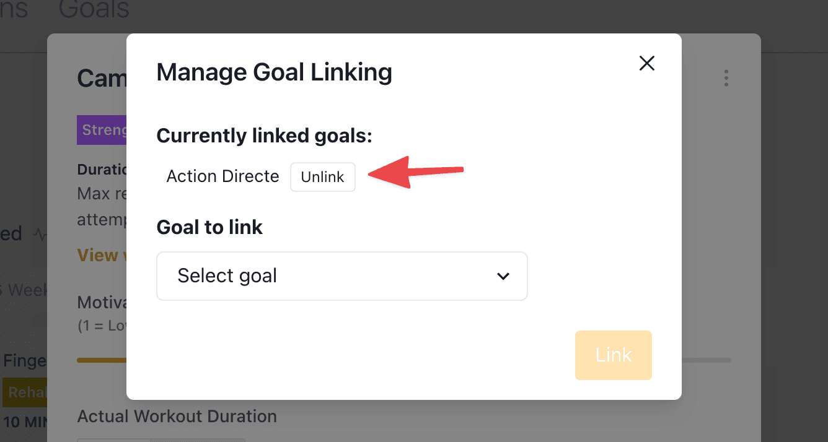Image resolution: width=828 pixels, height=442 pixels.
Task: Click the Action Directe goal name
Action: 222,176
